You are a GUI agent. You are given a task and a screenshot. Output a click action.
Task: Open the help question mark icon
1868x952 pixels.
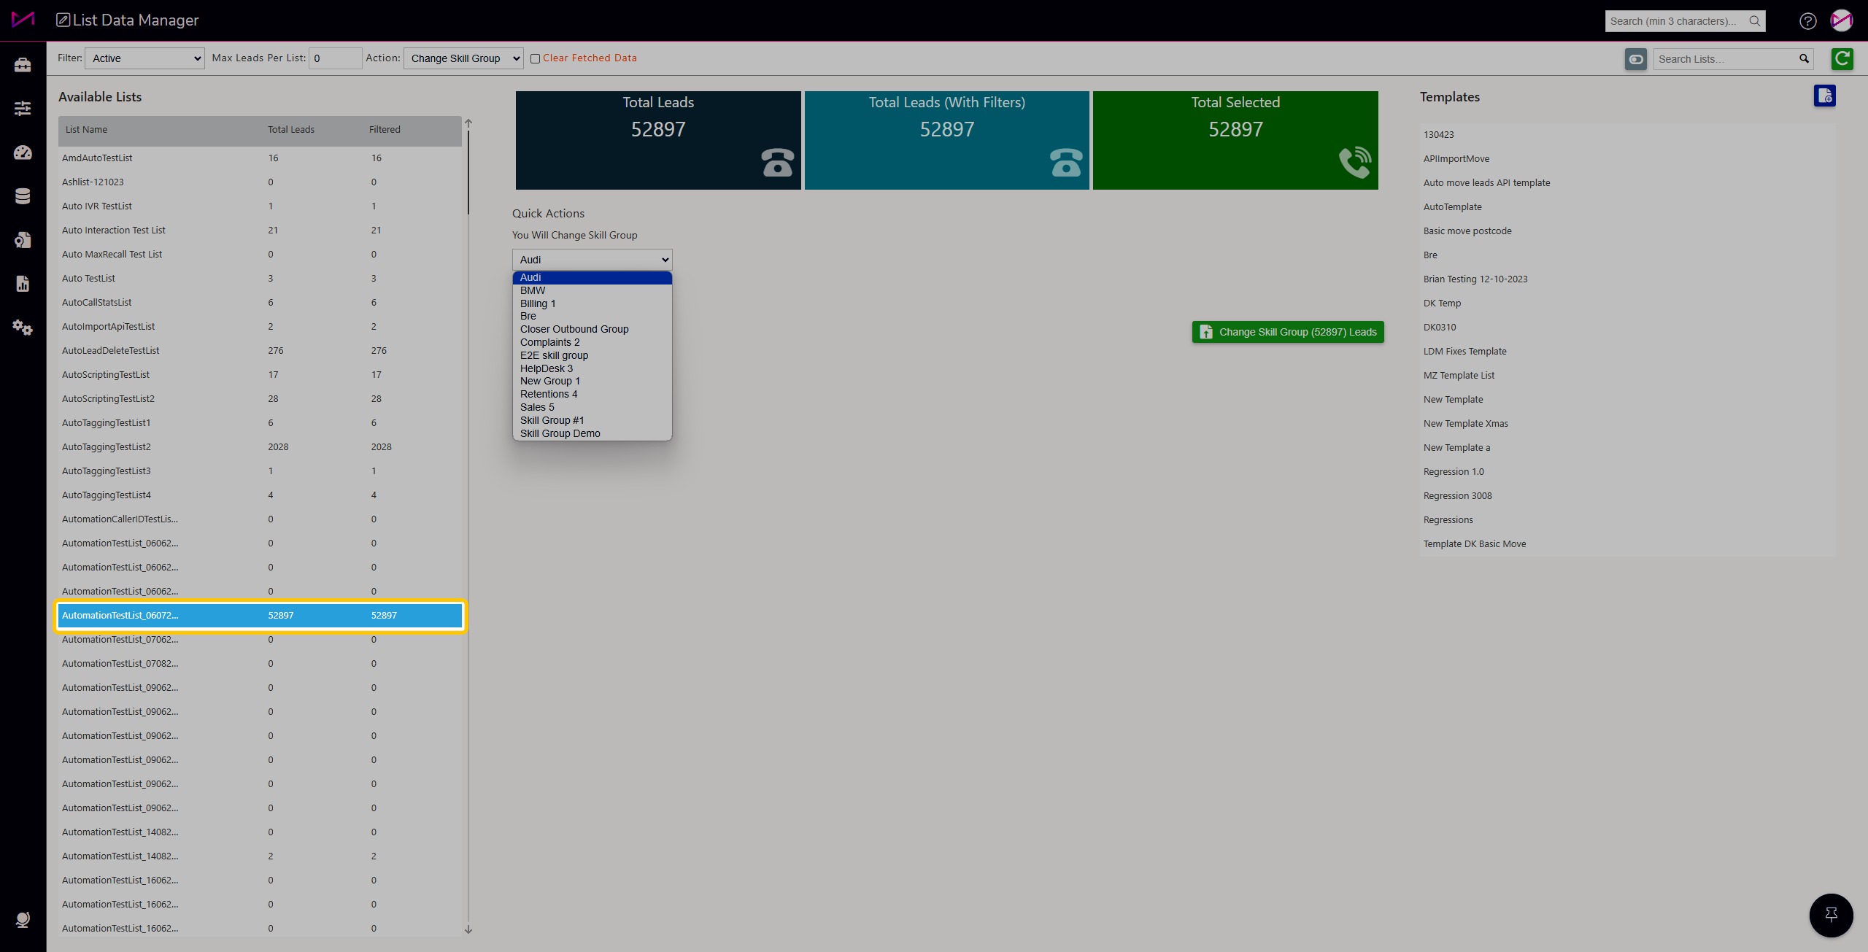click(1807, 21)
